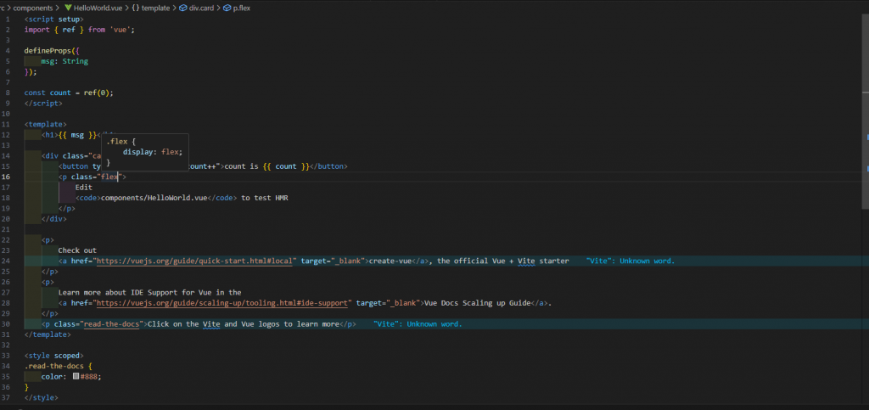This screenshot has width=869, height=410.
Task: Click underlined 'Vite' on line 30
Action: coord(211,324)
